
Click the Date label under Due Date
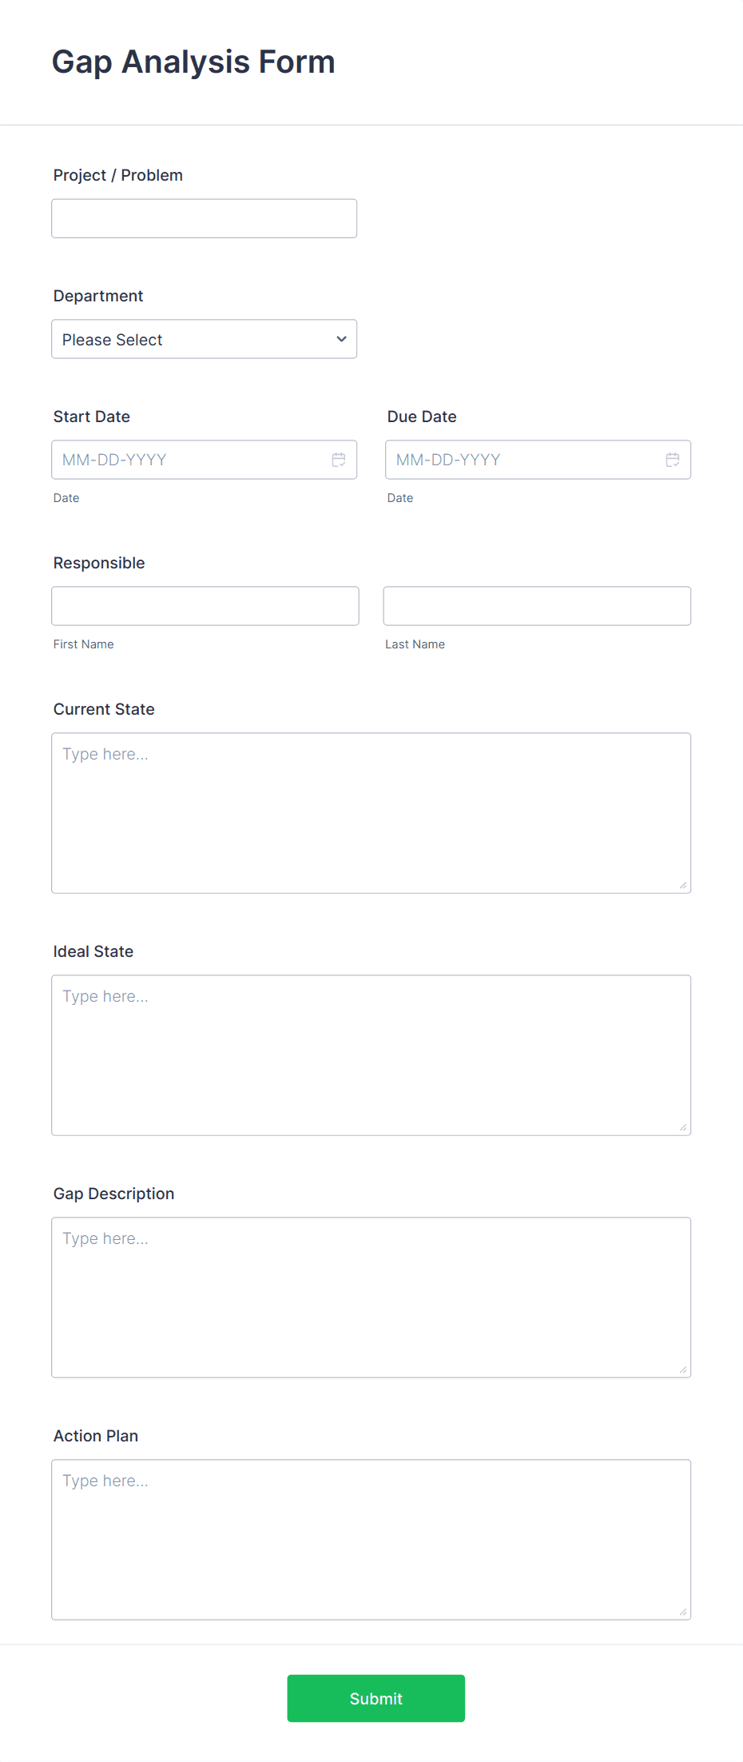tap(399, 497)
